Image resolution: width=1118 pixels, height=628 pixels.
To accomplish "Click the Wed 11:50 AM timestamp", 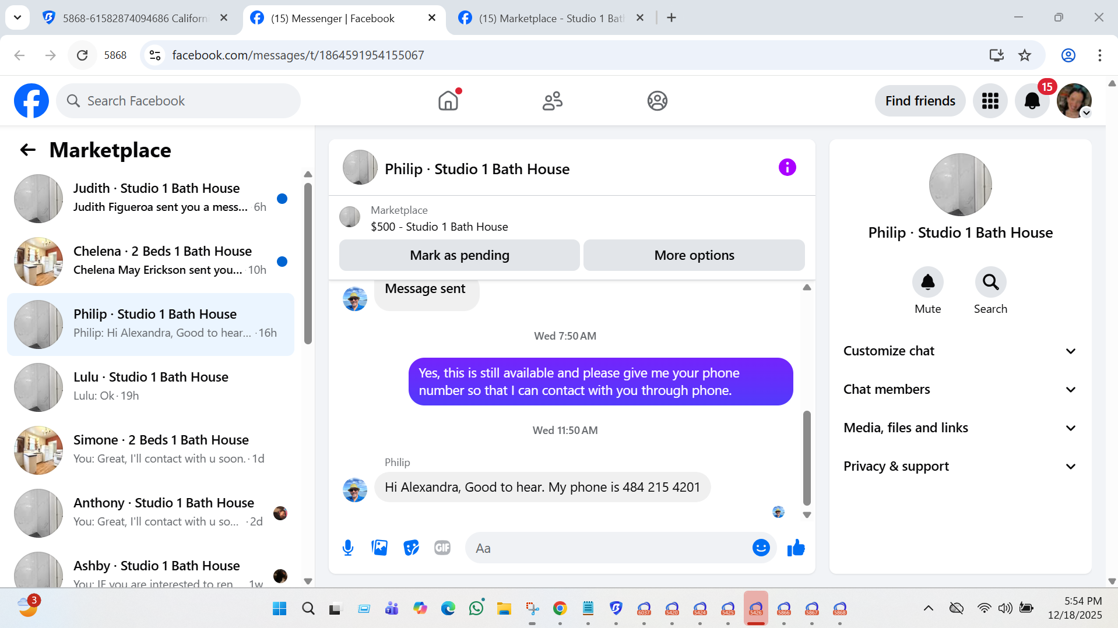I will tap(565, 431).
